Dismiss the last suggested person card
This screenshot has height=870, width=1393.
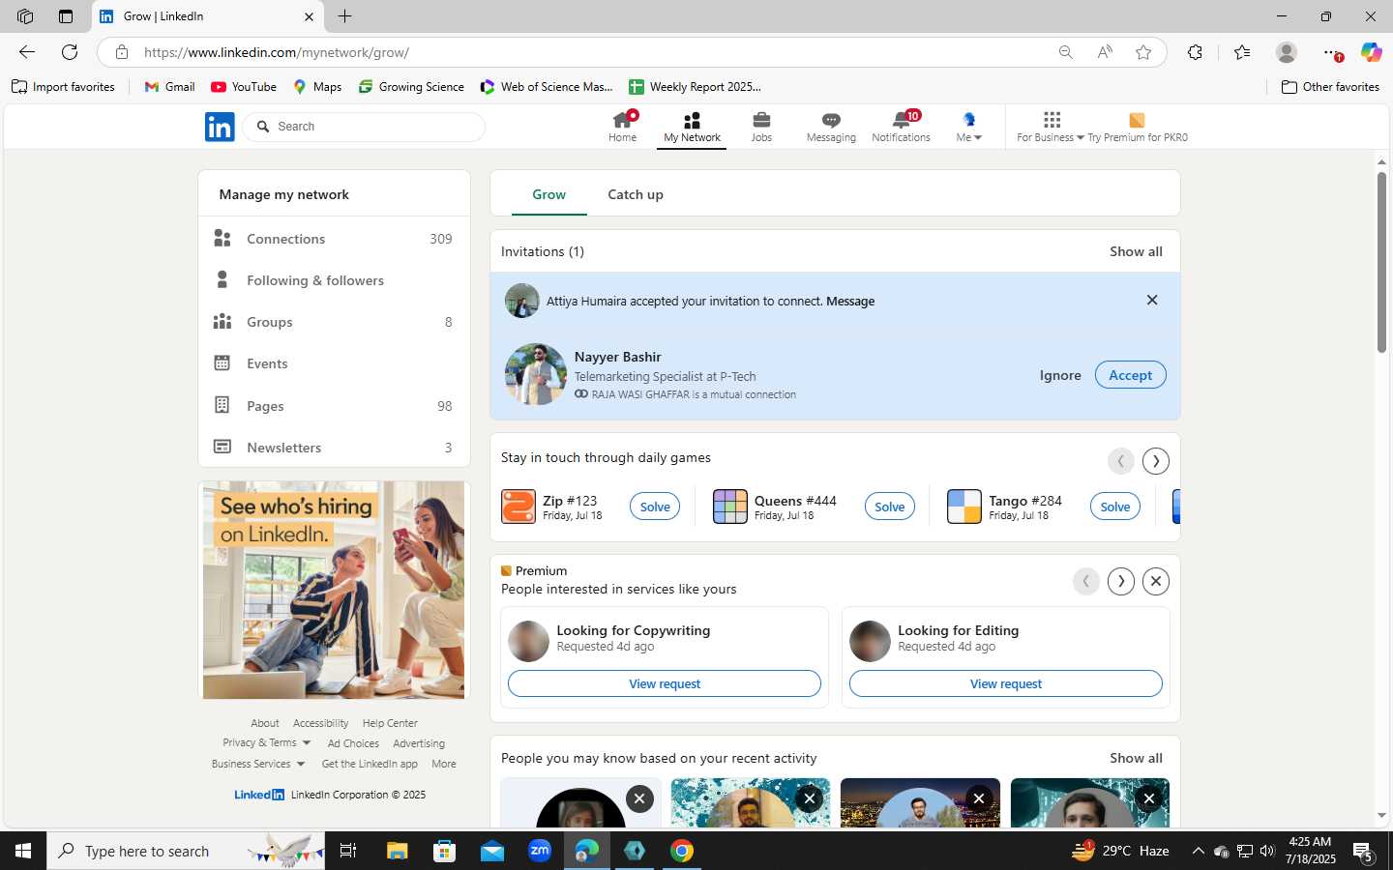tap(1149, 798)
